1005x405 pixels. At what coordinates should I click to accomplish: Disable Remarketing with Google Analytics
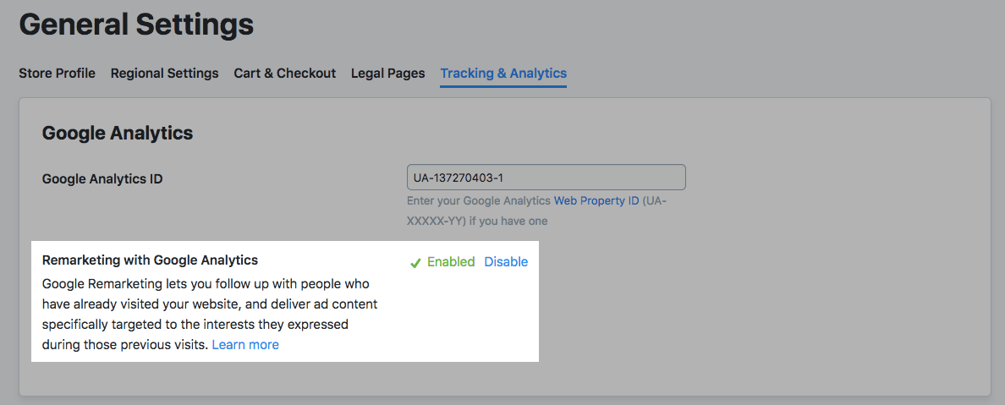[x=506, y=262]
